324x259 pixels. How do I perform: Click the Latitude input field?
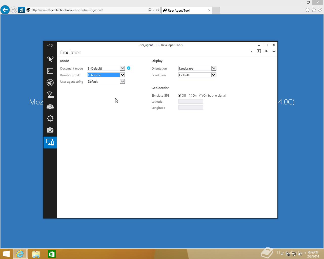point(191,101)
